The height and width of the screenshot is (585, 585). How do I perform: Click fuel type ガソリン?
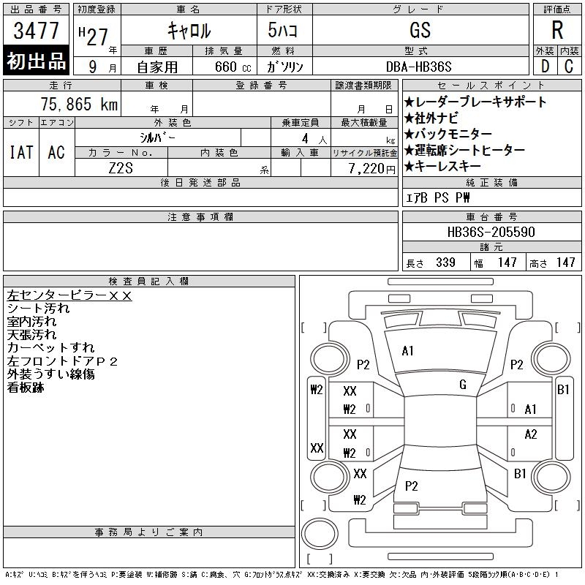pos(284,67)
